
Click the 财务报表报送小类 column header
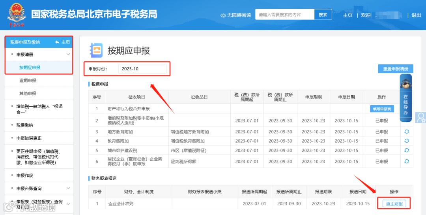[205, 192]
